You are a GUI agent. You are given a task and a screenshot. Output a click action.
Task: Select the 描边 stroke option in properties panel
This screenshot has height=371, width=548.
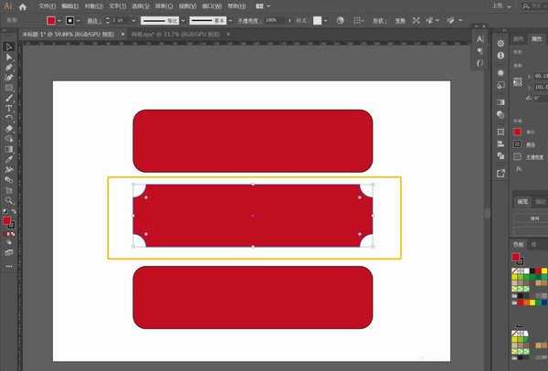click(518, 143)
